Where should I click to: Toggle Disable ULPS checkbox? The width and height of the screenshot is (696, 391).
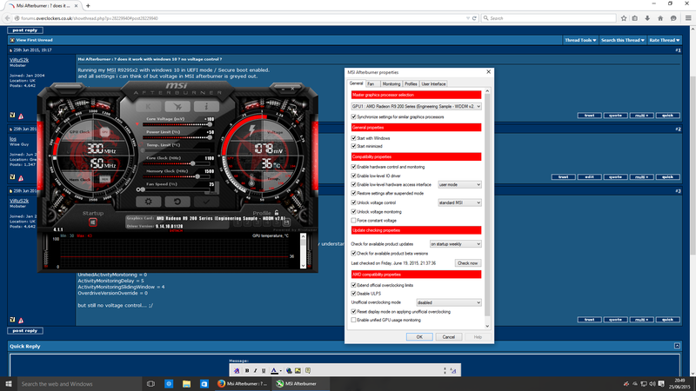[x=354, y=294]
